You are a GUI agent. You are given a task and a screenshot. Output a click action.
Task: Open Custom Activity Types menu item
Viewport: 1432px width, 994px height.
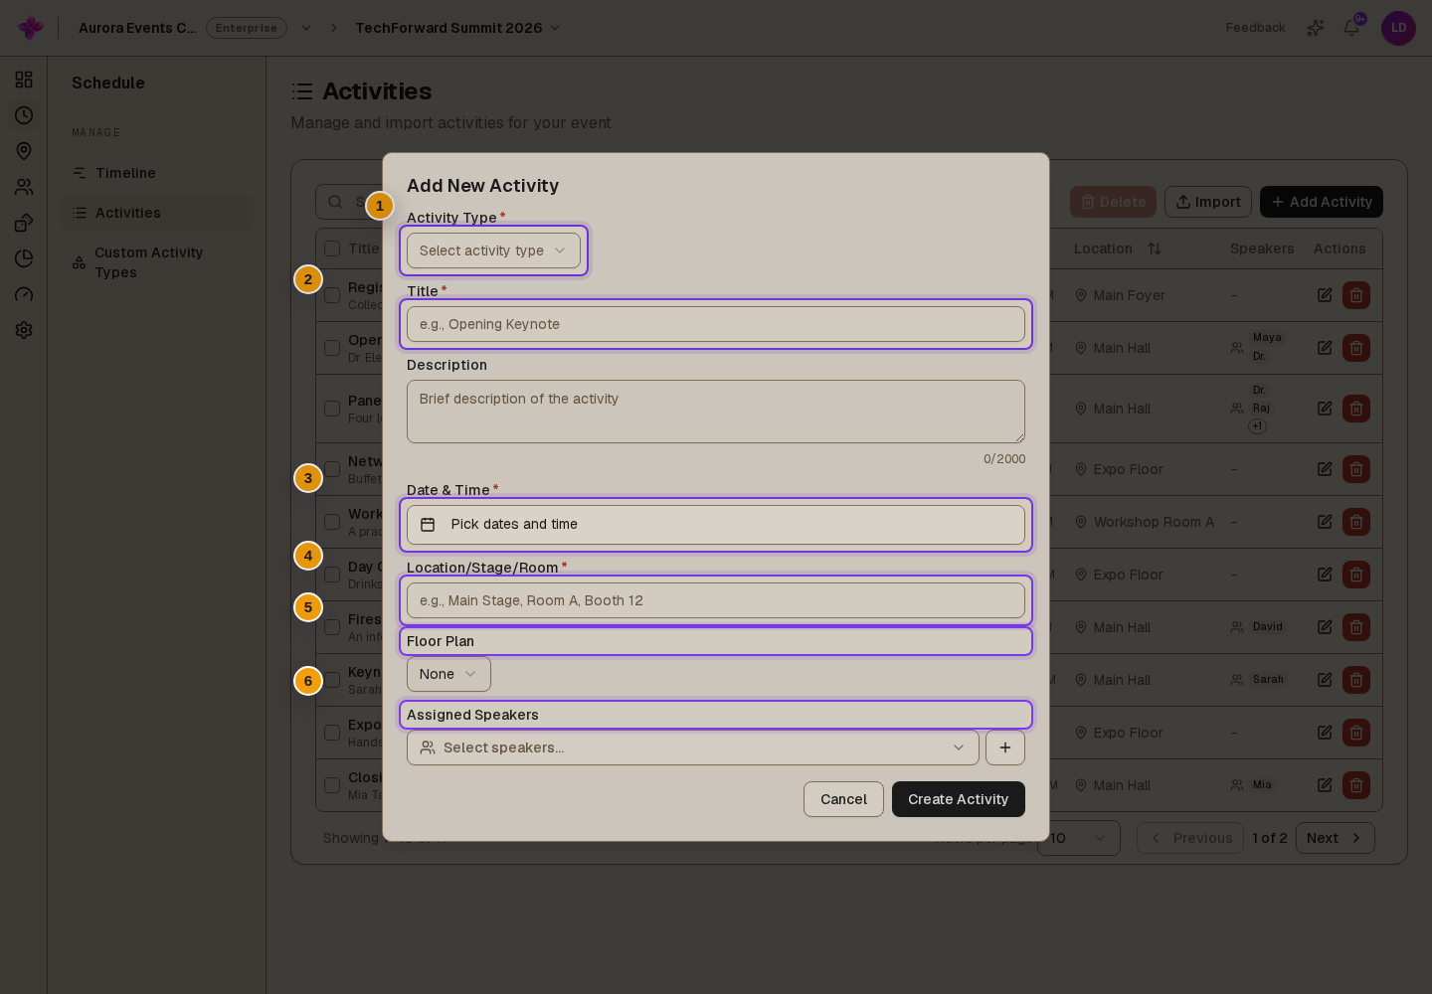(x=156, y=262)
